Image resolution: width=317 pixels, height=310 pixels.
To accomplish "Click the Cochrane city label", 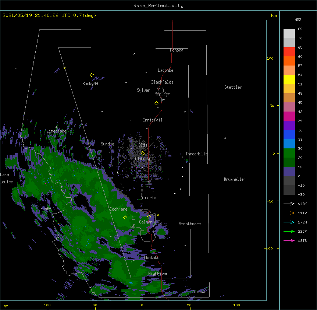I will [118, 209].
